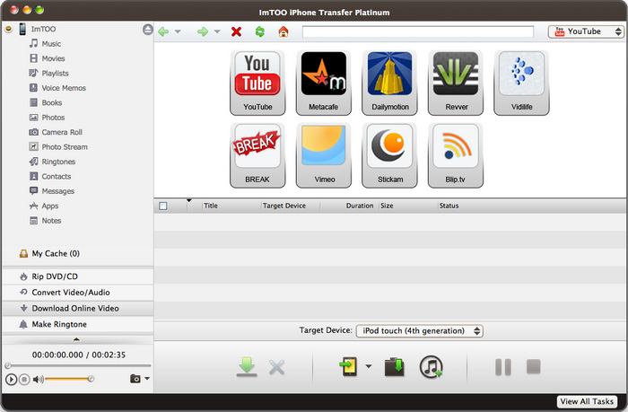Open the task list column menu triangle
Viewport: 628px width, 412px height.
[188, 200]
